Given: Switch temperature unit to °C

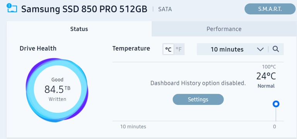Looking at the screenshot, I should pyautogui.click(x=168, y=49).
